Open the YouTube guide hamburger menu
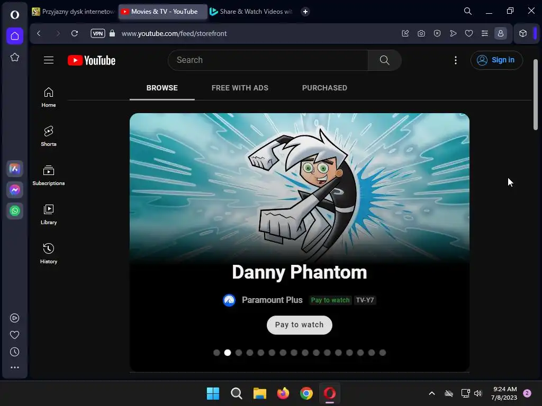 tap(49, 60)
